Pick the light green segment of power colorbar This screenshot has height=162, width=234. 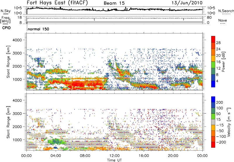click(213, 65)
